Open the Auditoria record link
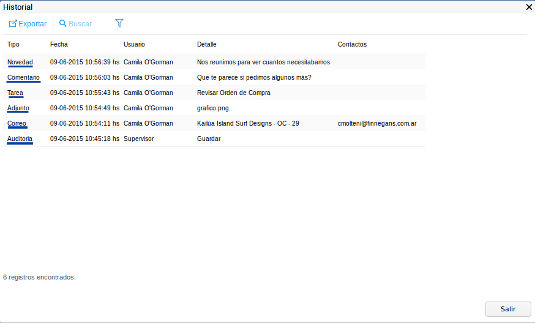 [20, 139]
